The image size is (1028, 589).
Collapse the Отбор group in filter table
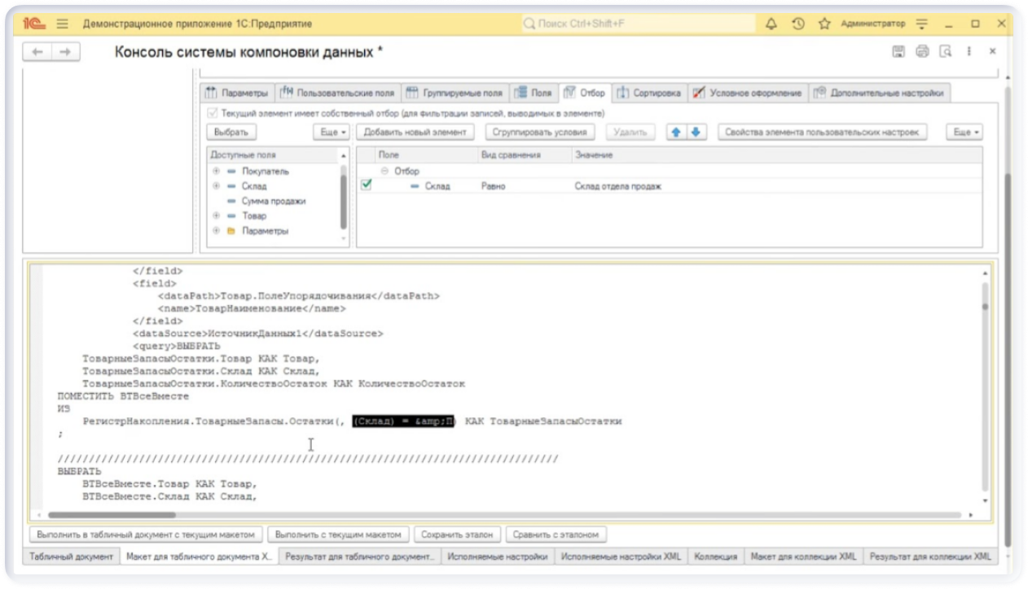[384, 172]
